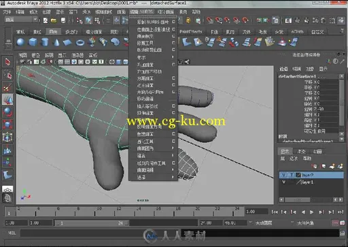Switch to the Surfaces shelf tab

(53, 31)
